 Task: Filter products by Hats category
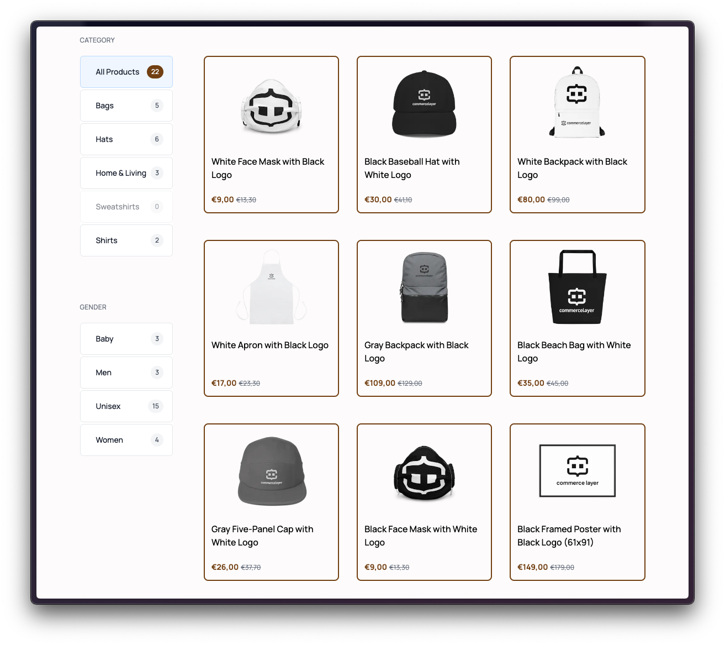click(126, 139)
